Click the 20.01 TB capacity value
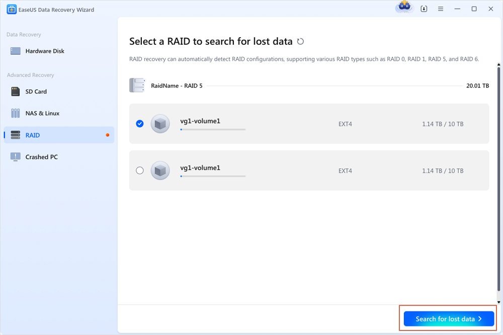Image resolution: width=503 pixels, height=335 pixels. [478, 86]
